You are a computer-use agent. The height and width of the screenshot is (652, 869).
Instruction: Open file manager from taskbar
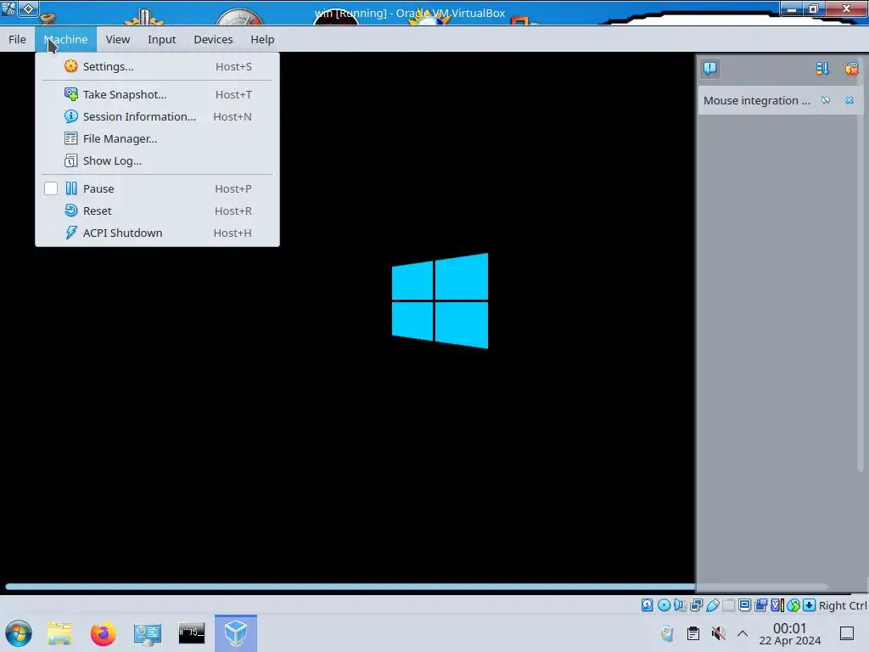tap(59, 633)
